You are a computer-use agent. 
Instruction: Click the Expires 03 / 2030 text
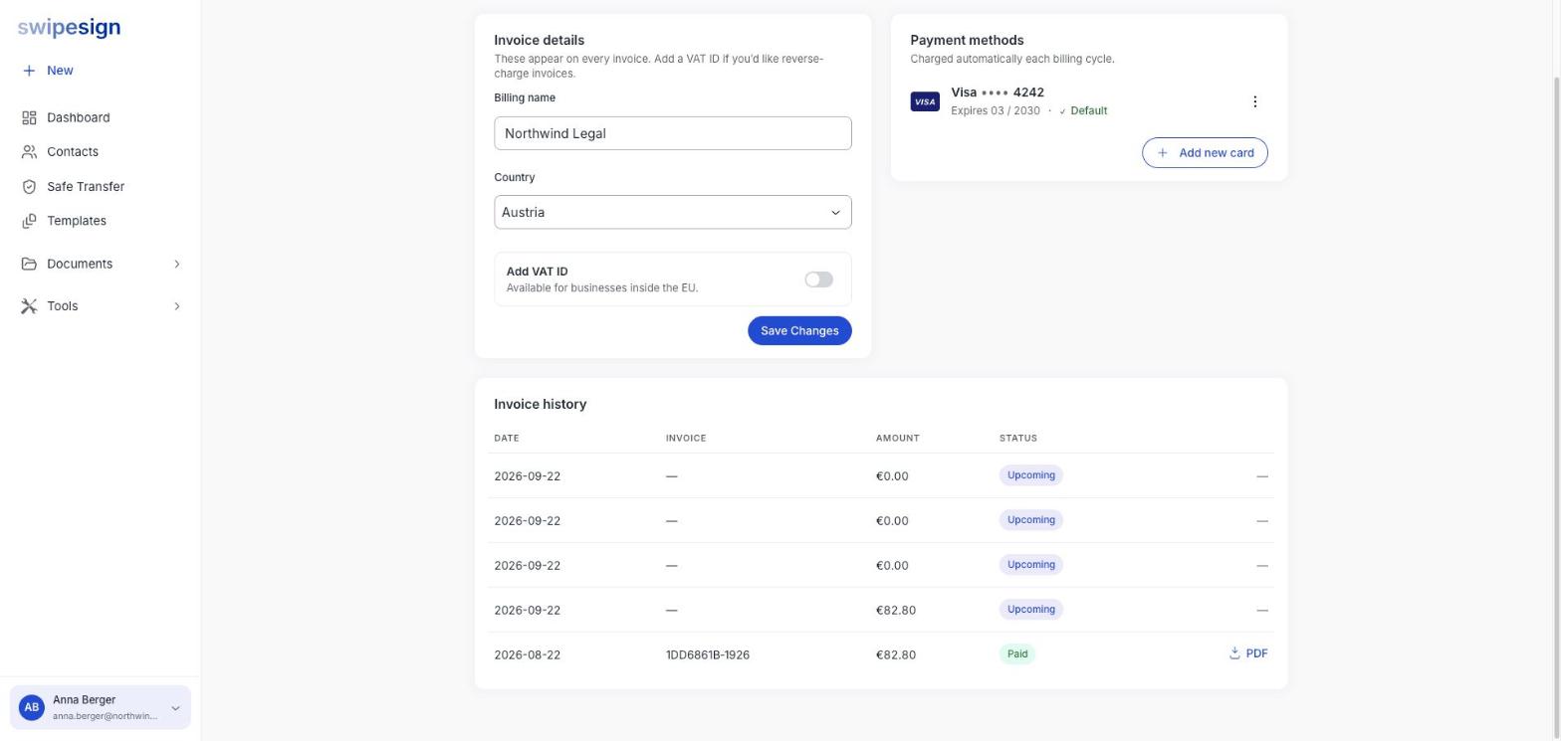tap(995, 110)
